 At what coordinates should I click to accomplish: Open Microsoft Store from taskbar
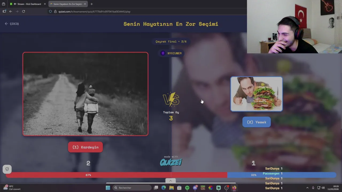[179, 188]
